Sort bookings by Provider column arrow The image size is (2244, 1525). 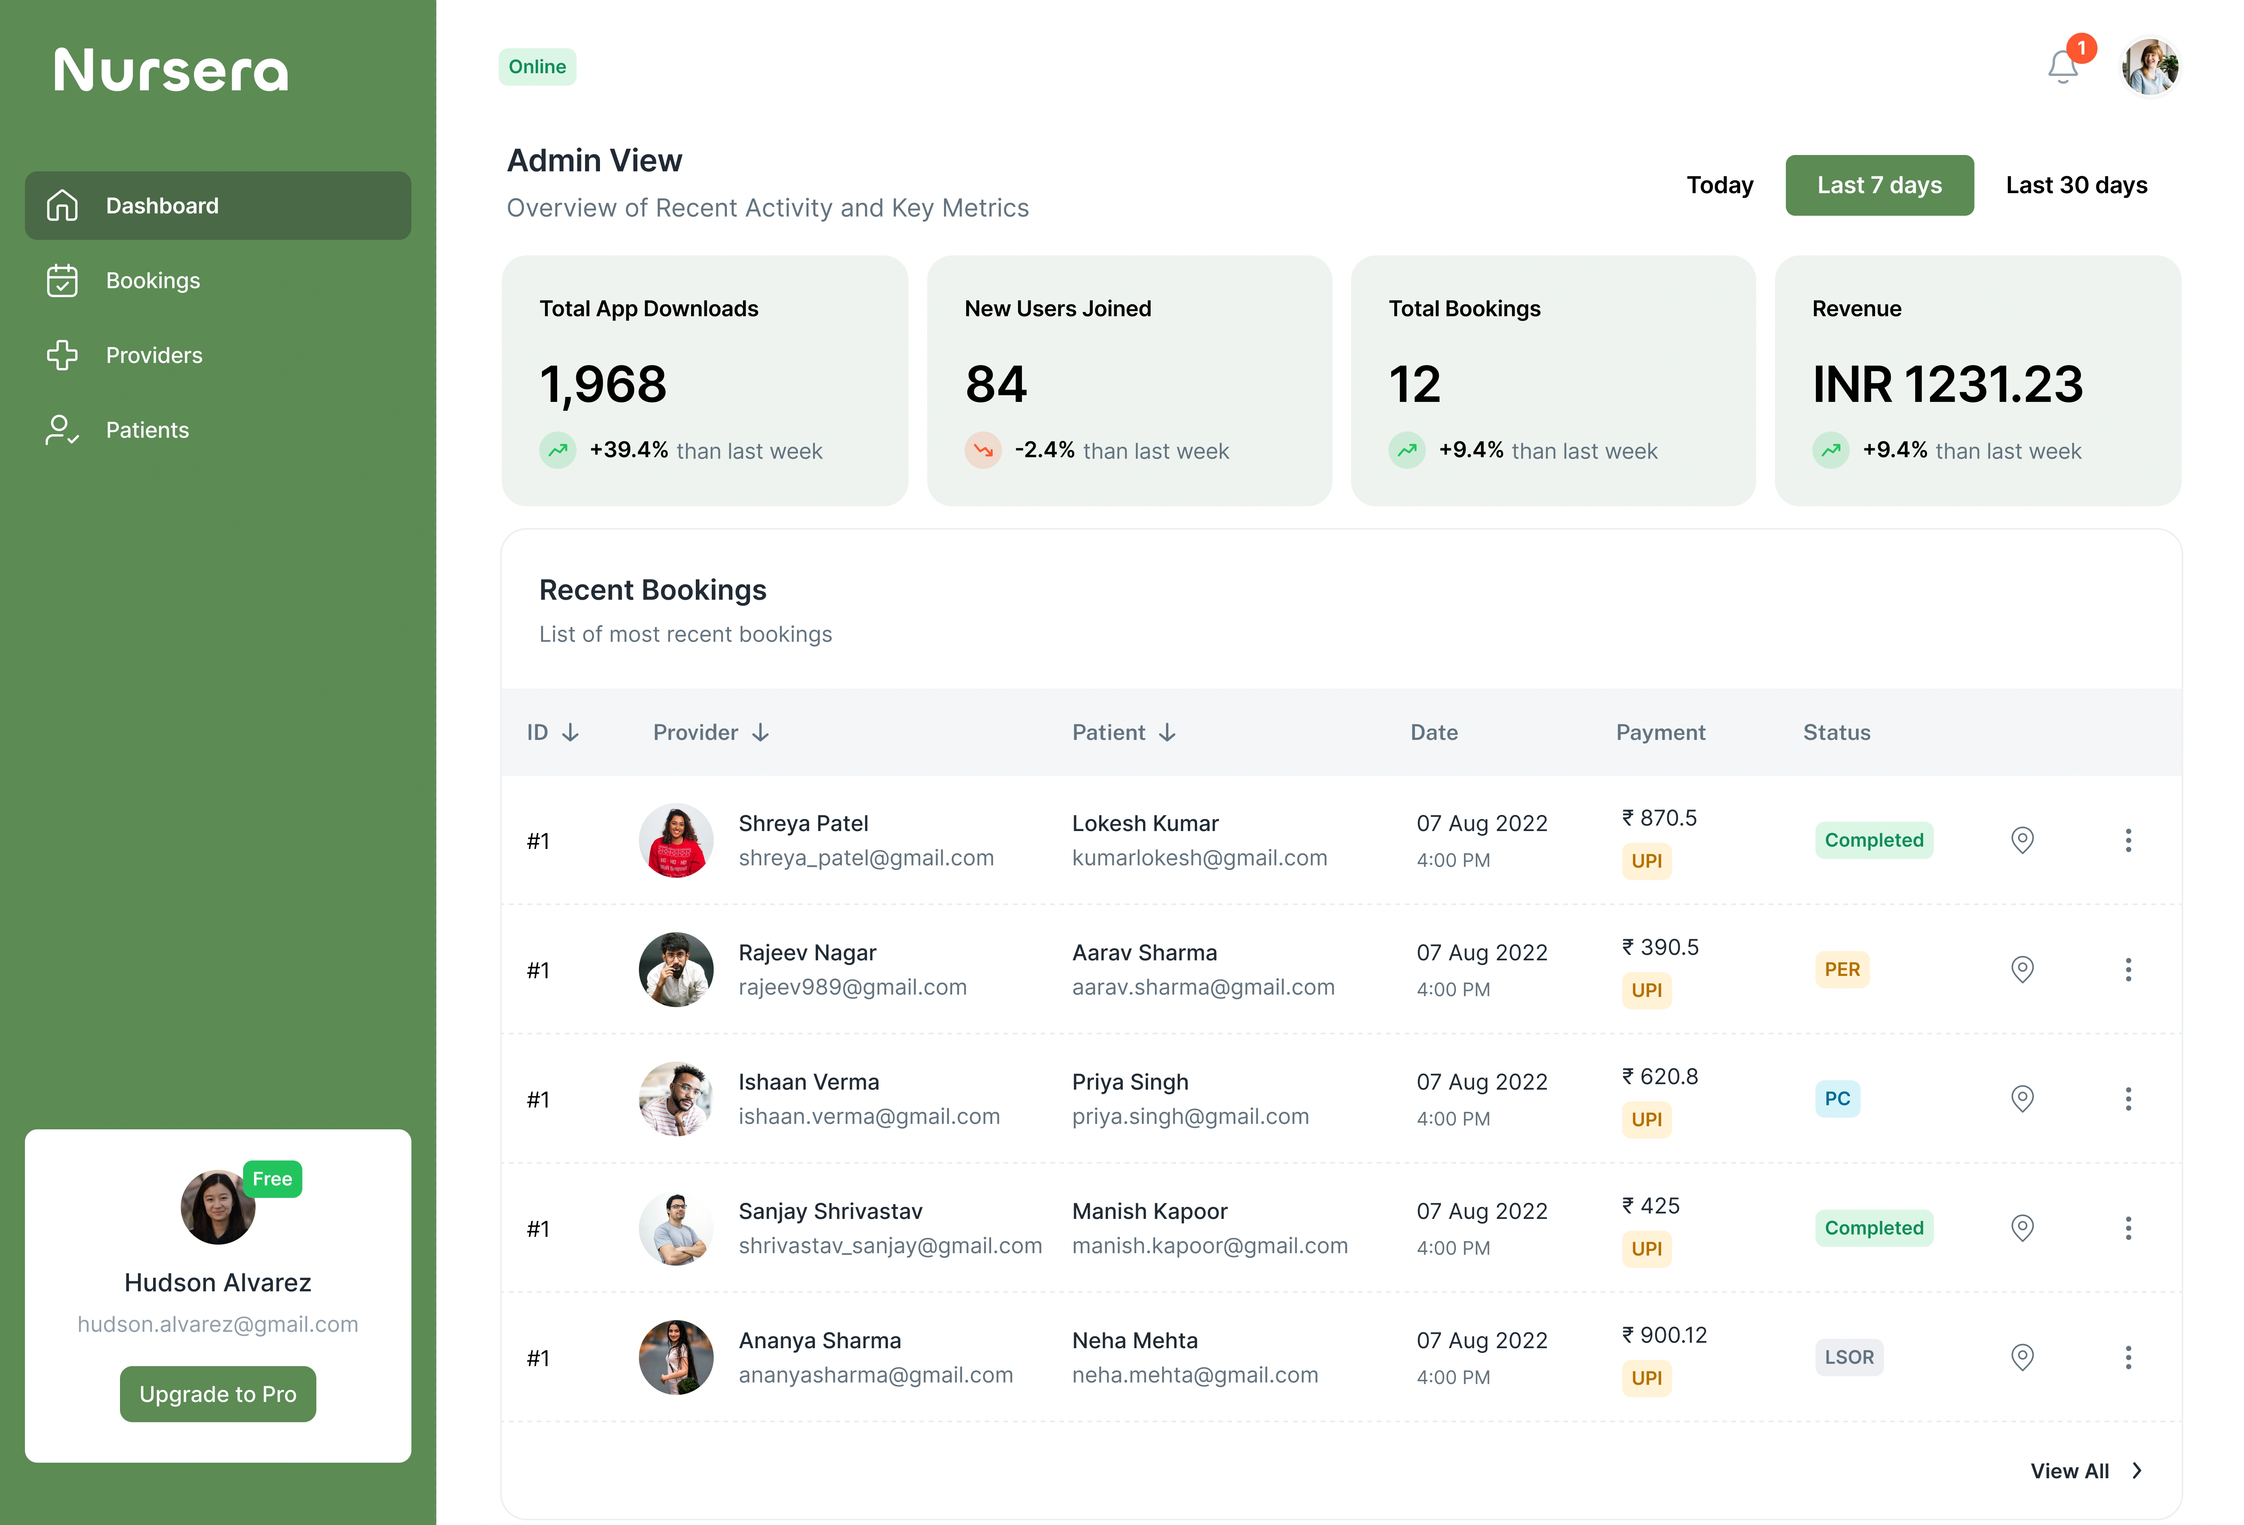click(761, 733)
